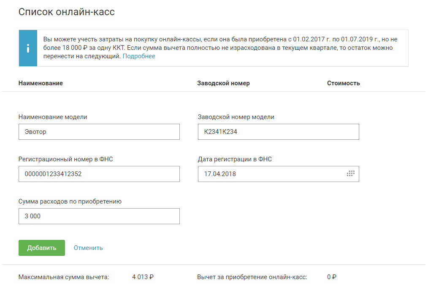Click the «Список онлайн-касс» page heading
This screenshot has width=428, height=296.
coord(67,12)
